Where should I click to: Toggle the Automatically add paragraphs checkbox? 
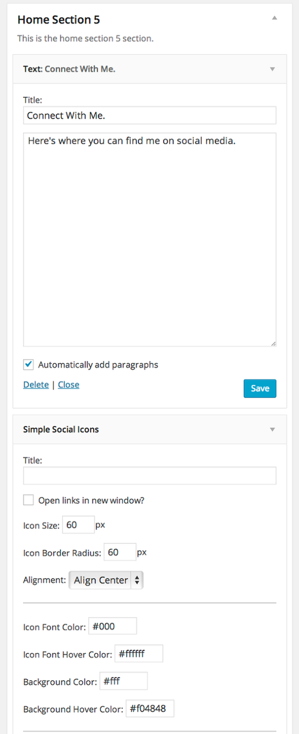click(x=28, y=364)
